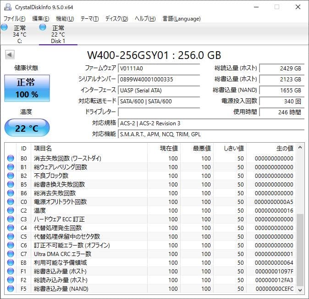Click total NAND writes value 1655 GB
This screenshot has height=299, width=309.
(x=282, y=90)
